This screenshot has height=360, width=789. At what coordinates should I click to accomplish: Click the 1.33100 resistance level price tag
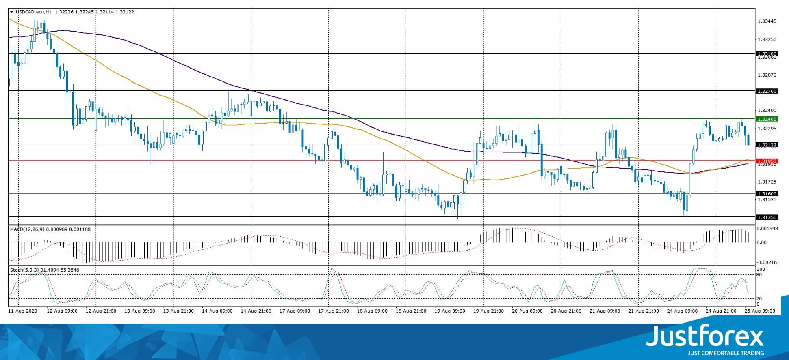[x=767, y=54]
